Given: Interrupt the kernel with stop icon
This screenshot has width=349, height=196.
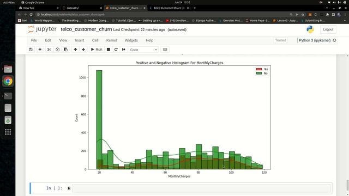Looking at the screenshot, I should tap(109, 50).
